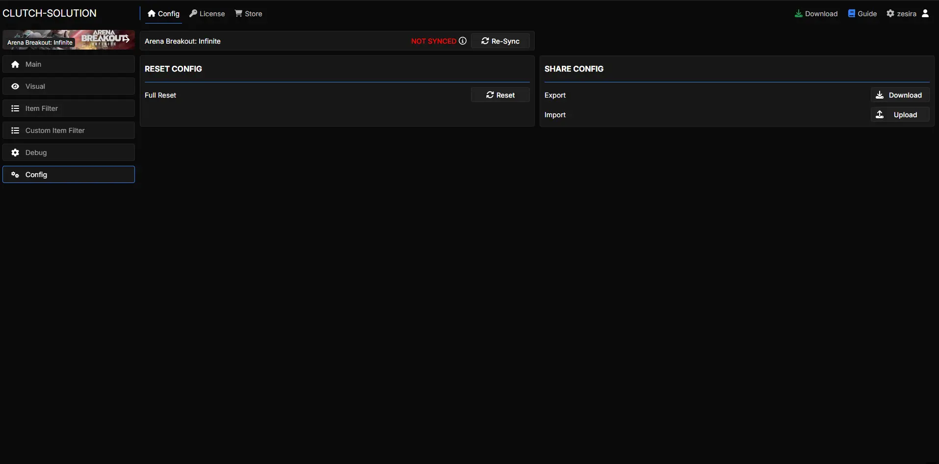Image resolution: width=939 pixels, height=464 pixels.
Task: Switch to the License tab
Action: [207, 14]
